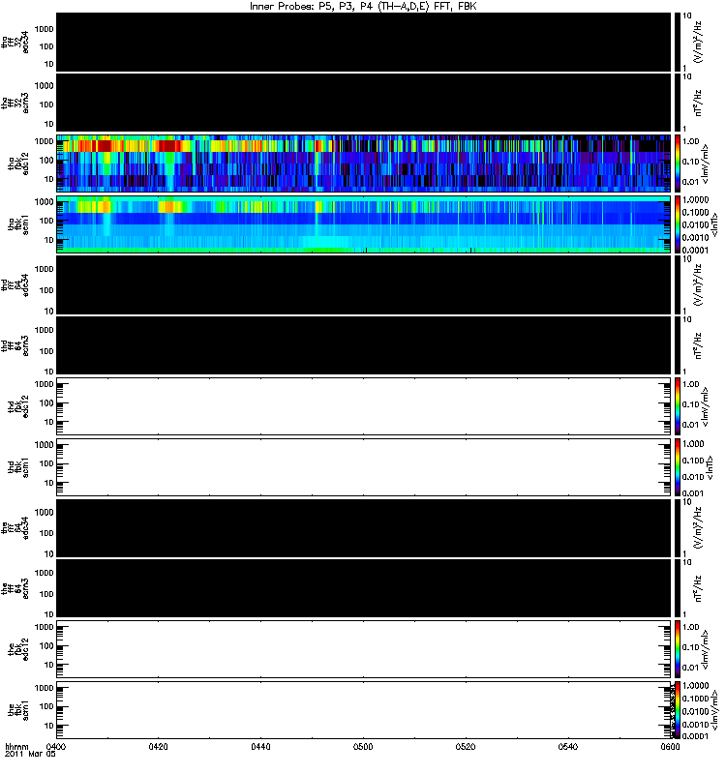Select the thd fbk scm1 panel label
Image resolution: width=726 pixels, height=774 pixels.
coord(18,467)
